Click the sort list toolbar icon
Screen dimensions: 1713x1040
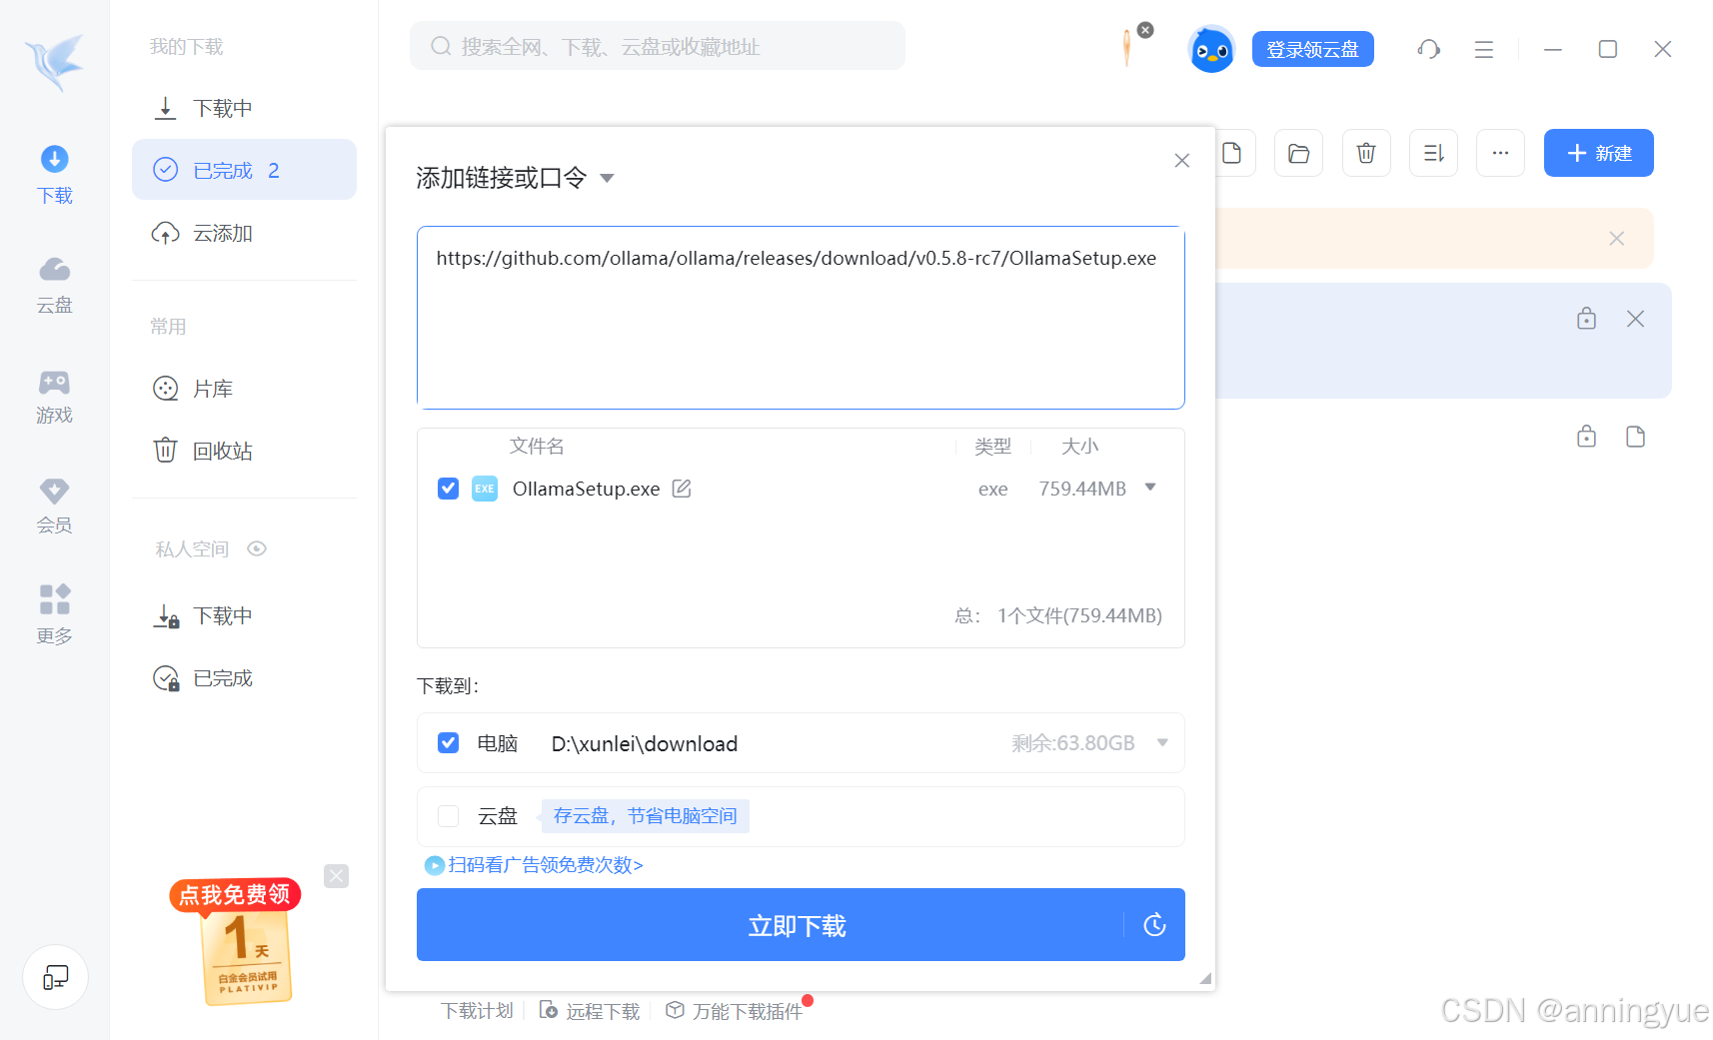(x=1433, y=153)
